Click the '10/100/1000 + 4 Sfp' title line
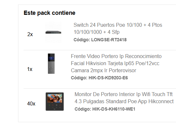 point(97,32)
